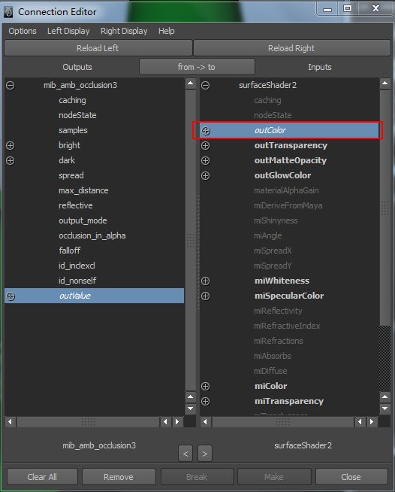
Task: Collapse the surfaceShader2 node list
Action: (206, 85)
